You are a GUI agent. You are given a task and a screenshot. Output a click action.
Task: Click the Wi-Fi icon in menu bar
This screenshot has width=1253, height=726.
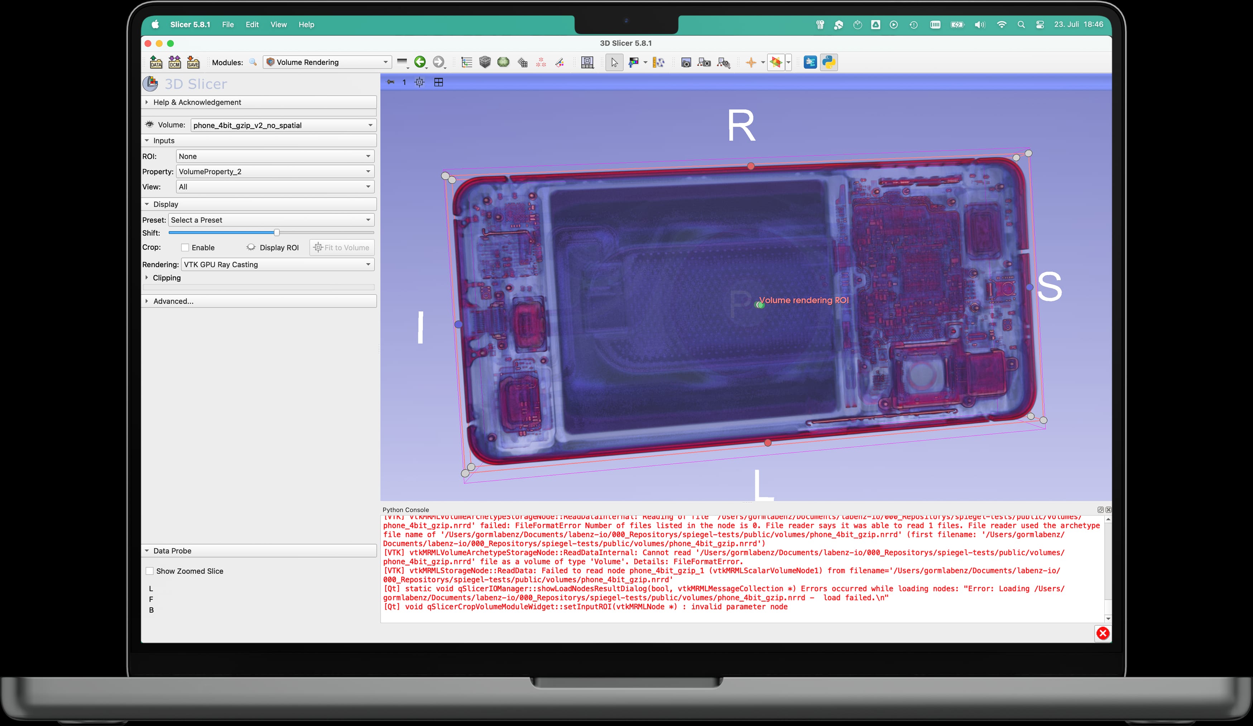click(x=1002, y=24)
